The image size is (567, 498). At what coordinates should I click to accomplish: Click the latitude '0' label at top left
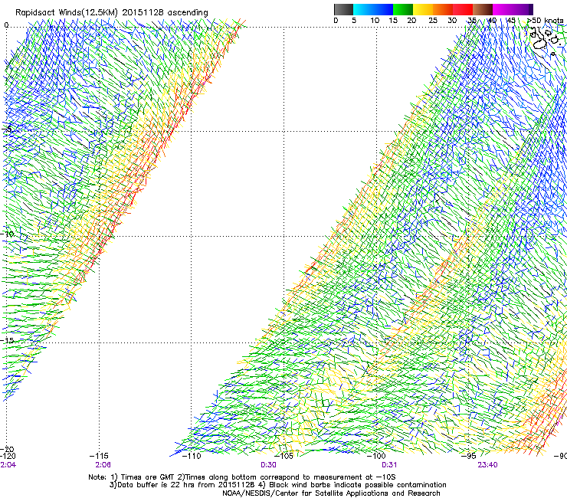point(6,25)
